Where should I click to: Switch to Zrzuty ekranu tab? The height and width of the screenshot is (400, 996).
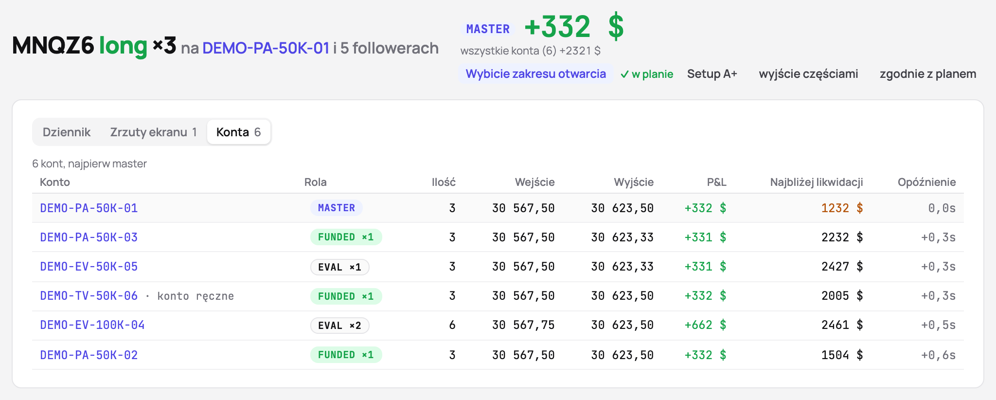[153, 132]
